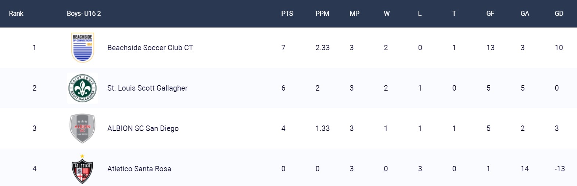Sort standings by PPM column header
The height and width of the screenshot is (186, 577).
tap(322, 14)
